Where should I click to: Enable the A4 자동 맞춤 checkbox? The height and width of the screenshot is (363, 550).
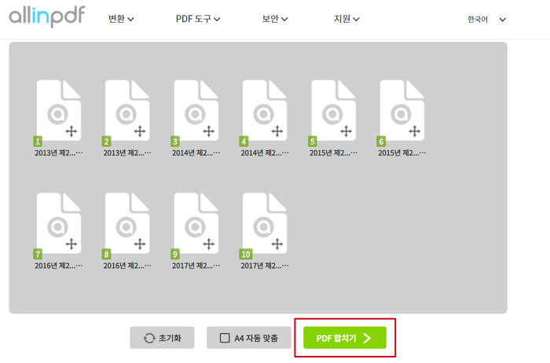(225, 338)
